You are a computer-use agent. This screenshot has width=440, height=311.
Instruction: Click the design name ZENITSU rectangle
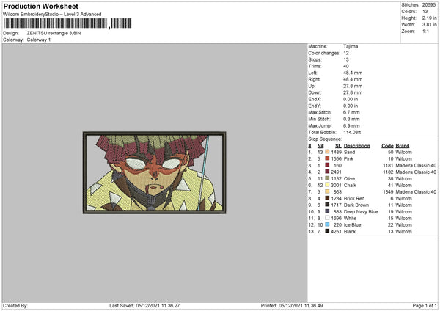click(x=54, y=33)
